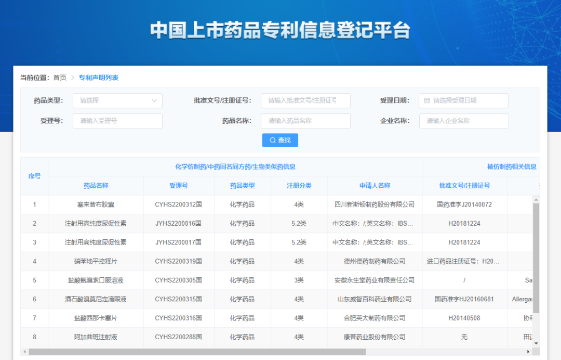
Task: Click the breadcrumb chevron separator after 首页
Action: [73, 78]
